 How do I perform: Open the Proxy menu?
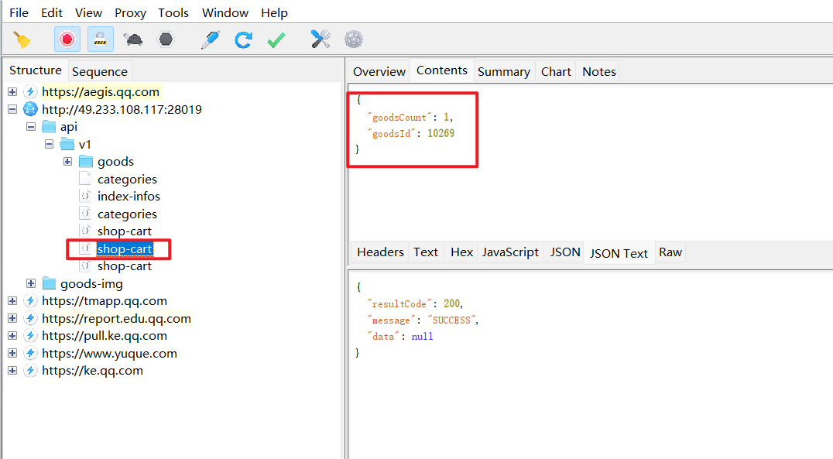coord(130,12)
